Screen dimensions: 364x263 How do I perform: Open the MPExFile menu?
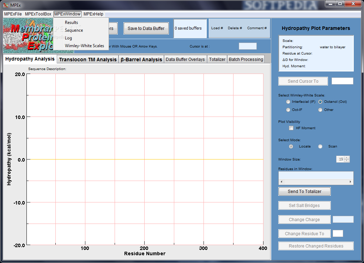click(x=13, y=14)
